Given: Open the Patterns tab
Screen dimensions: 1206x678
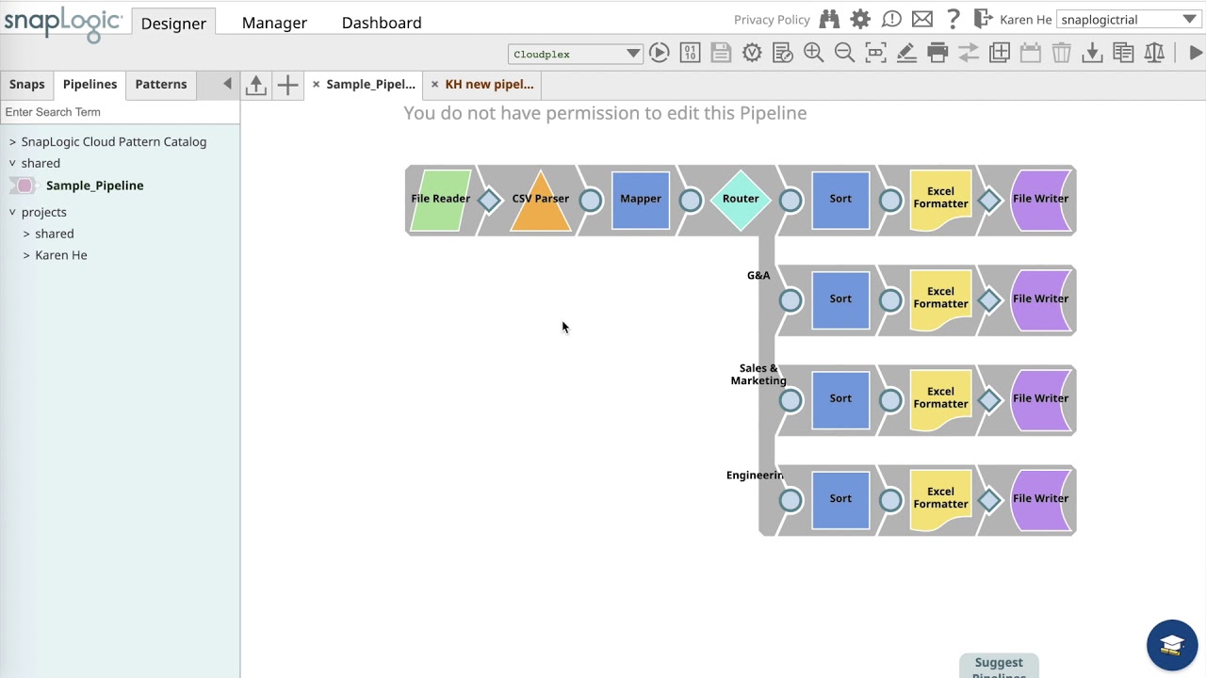Looking at the screenshot, I should tap(161, 84).
